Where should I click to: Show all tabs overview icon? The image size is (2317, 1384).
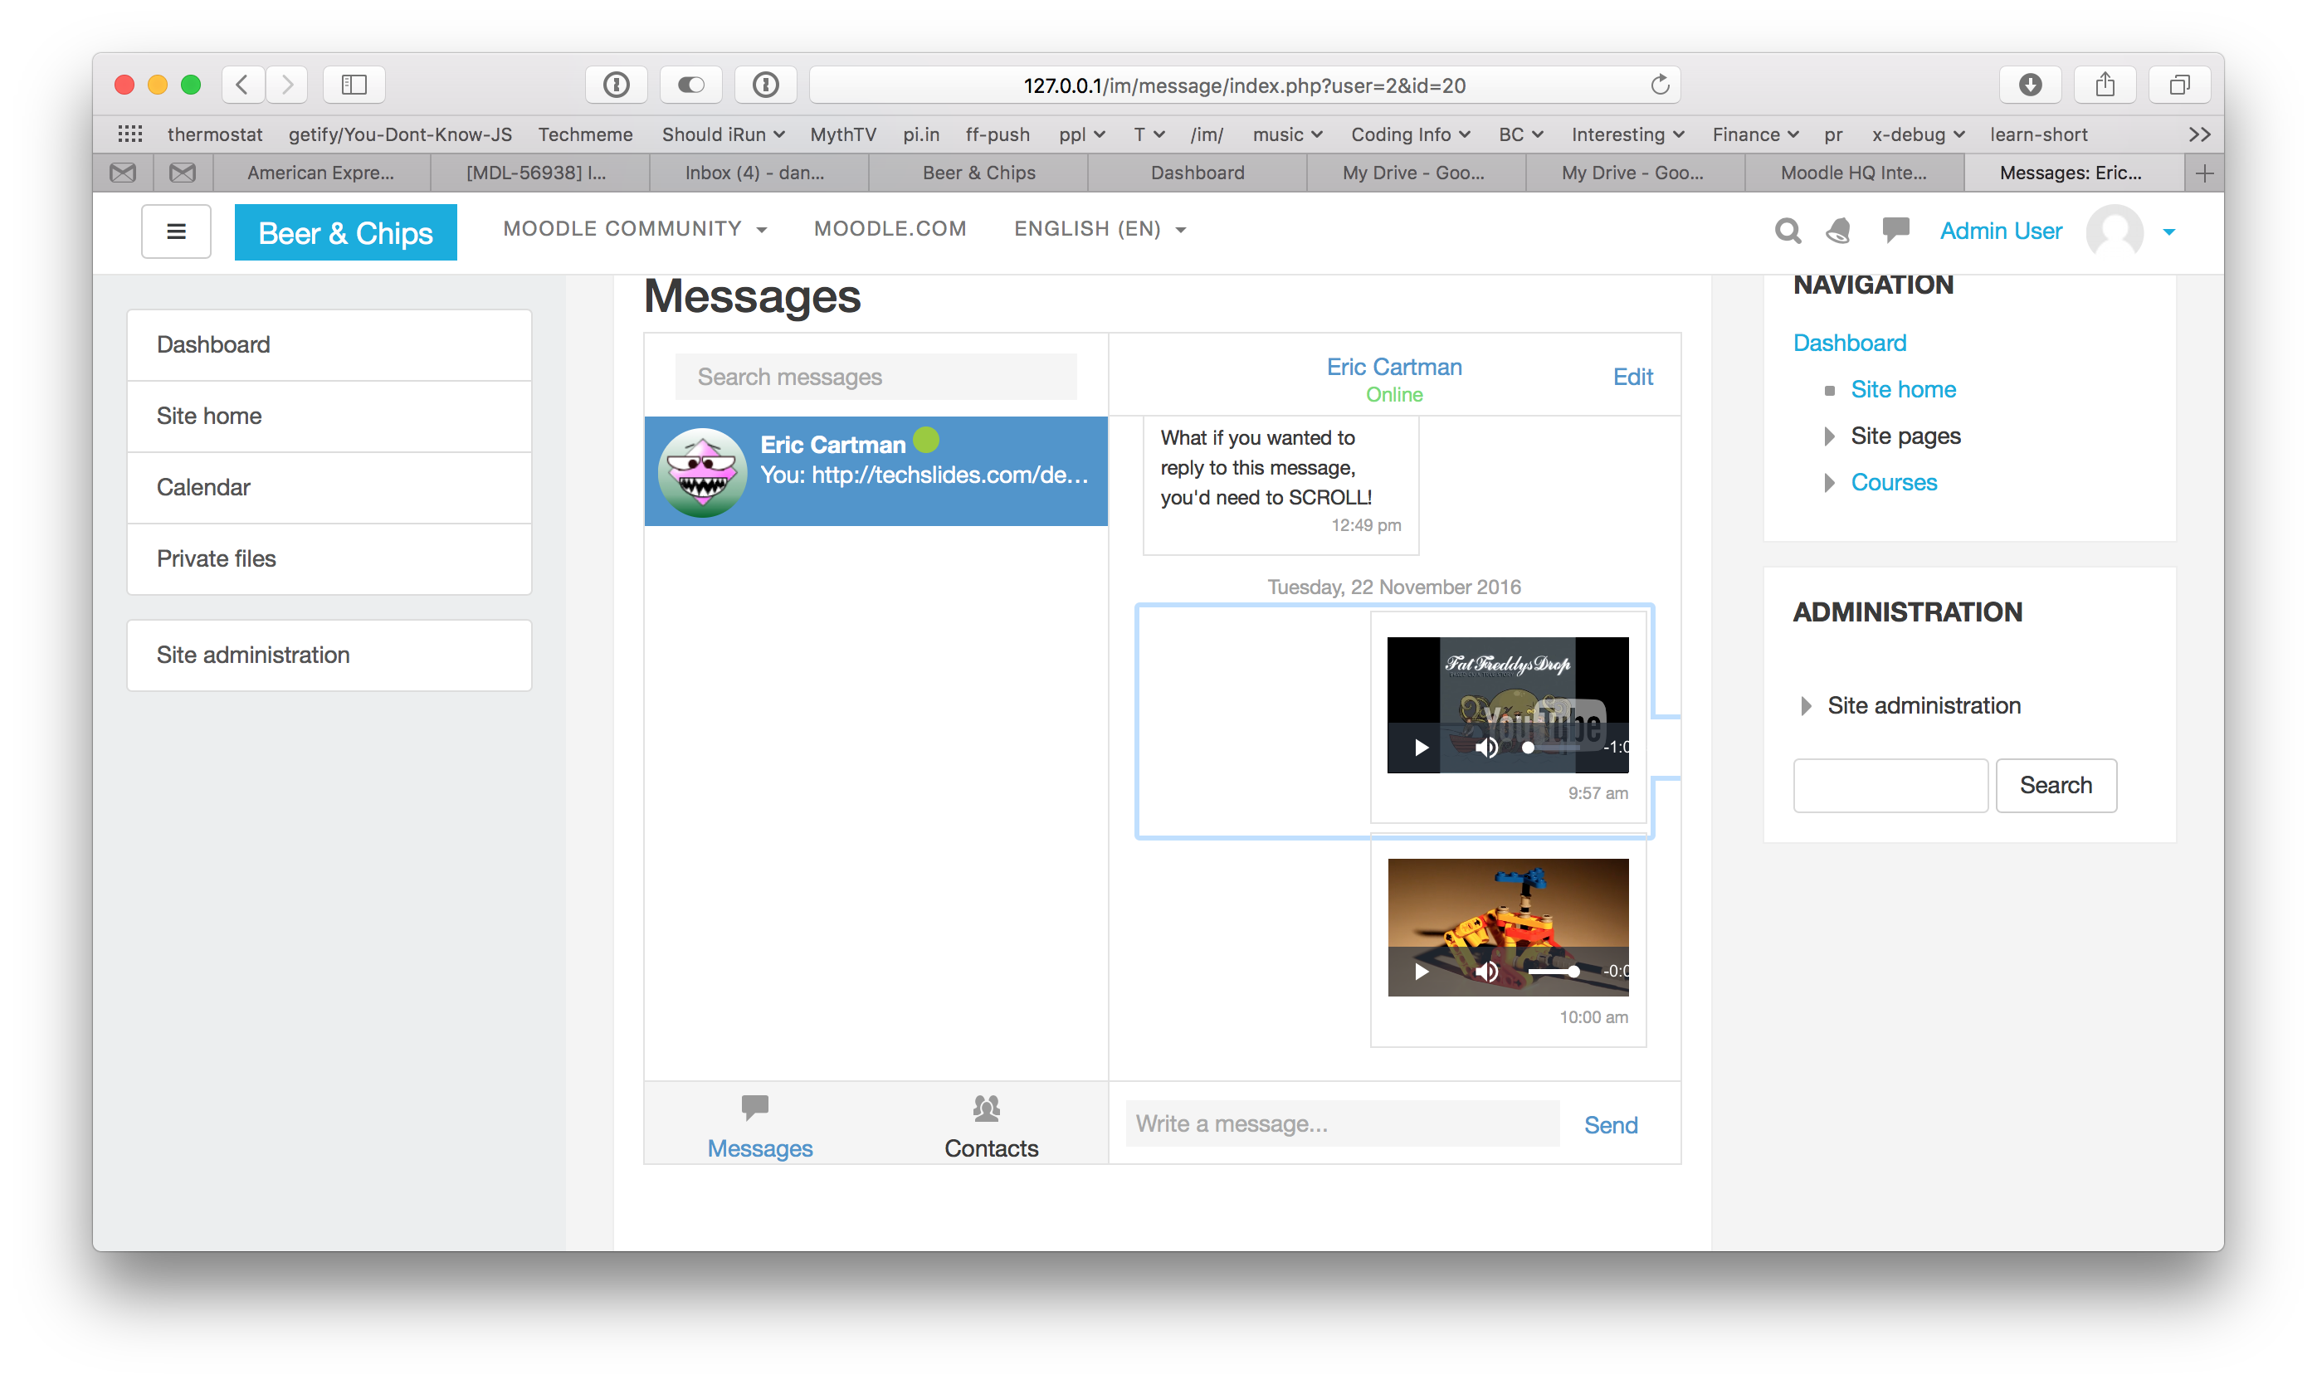click(2180, 85)
